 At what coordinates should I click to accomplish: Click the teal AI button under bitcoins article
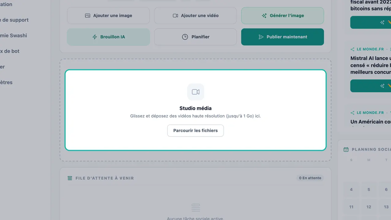click(x=371, y=23)
